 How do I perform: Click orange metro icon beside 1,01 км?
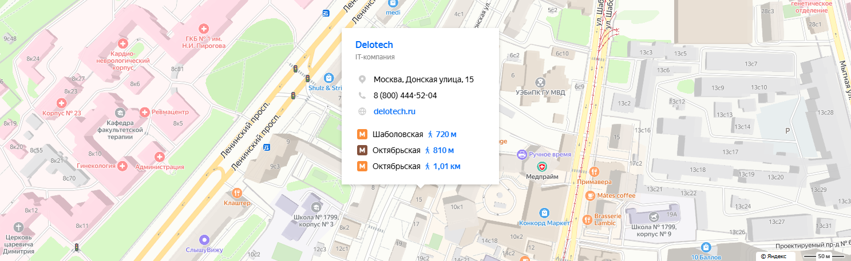pos(362,166)
